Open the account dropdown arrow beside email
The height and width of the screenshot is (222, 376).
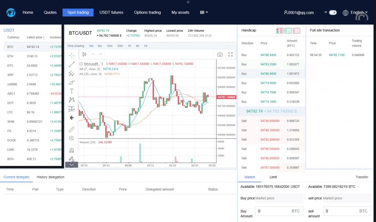point(325,12)
